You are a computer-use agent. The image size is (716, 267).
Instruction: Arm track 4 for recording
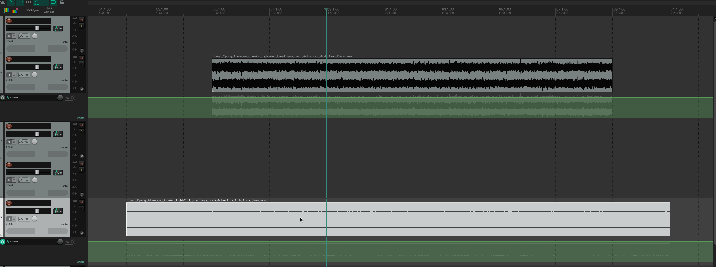tap(9, 165)
